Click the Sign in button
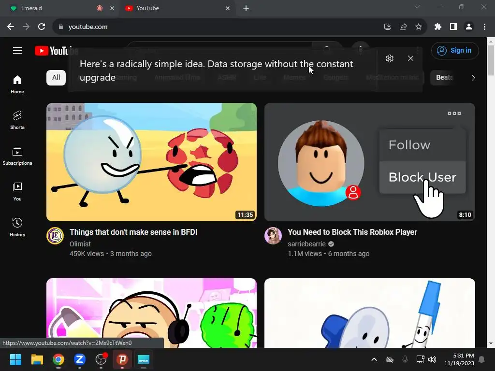Viewport: 495px width, 371px height. click(455, 50)
